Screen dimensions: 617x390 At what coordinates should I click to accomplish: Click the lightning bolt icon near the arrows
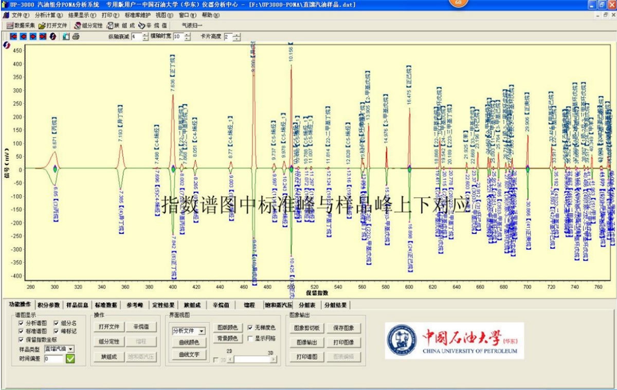[51, 35]
